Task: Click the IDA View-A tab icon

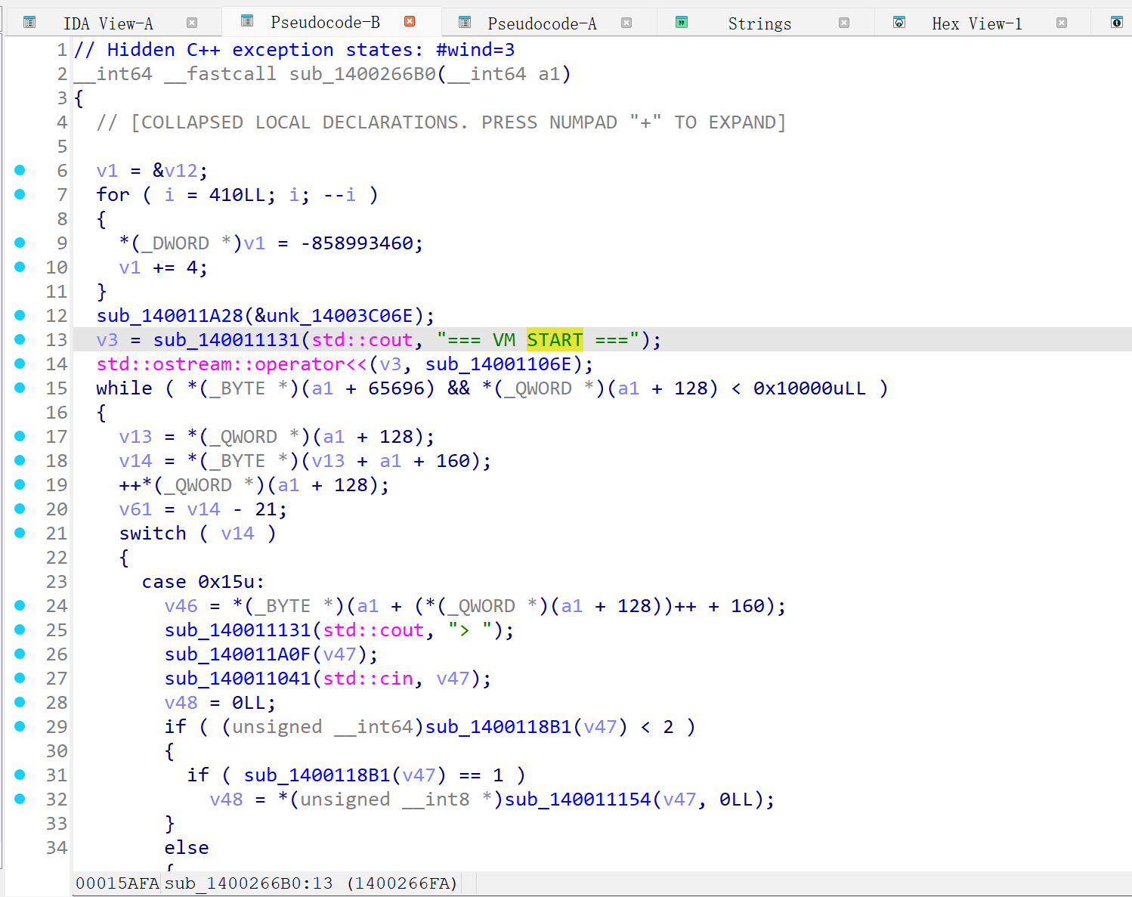Action: coord(29,23)
